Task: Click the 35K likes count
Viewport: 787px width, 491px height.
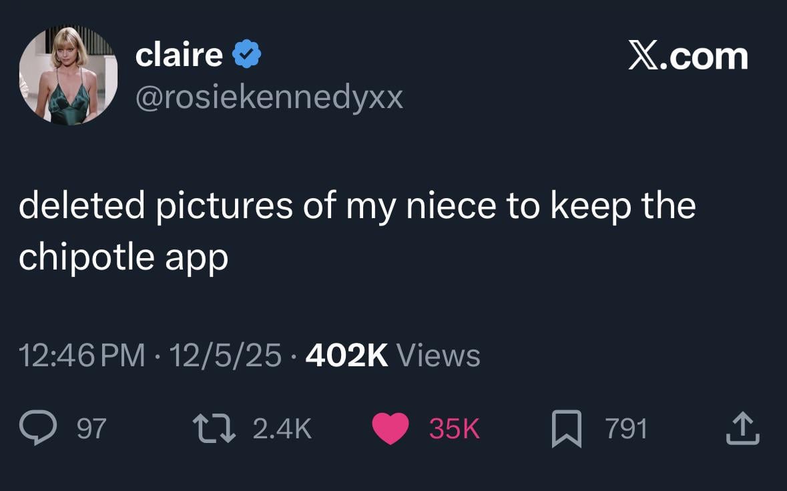Action: point(454,428)
